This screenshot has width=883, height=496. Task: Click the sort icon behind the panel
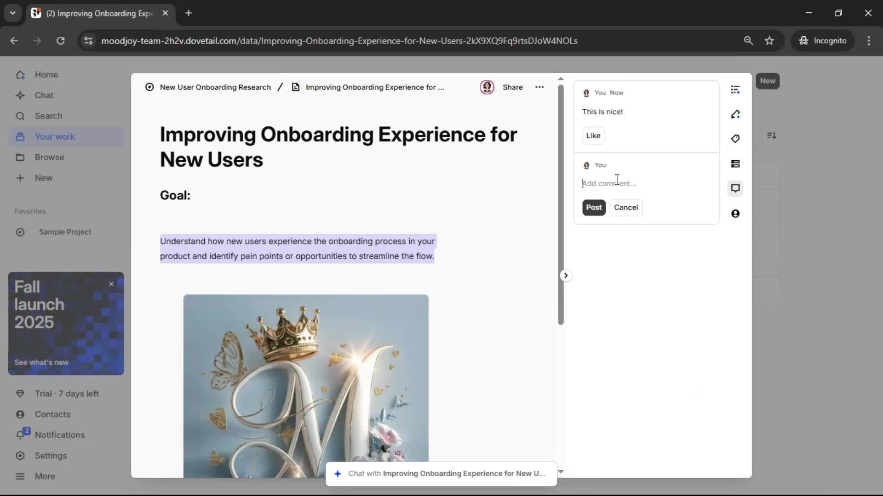(771, 135)
